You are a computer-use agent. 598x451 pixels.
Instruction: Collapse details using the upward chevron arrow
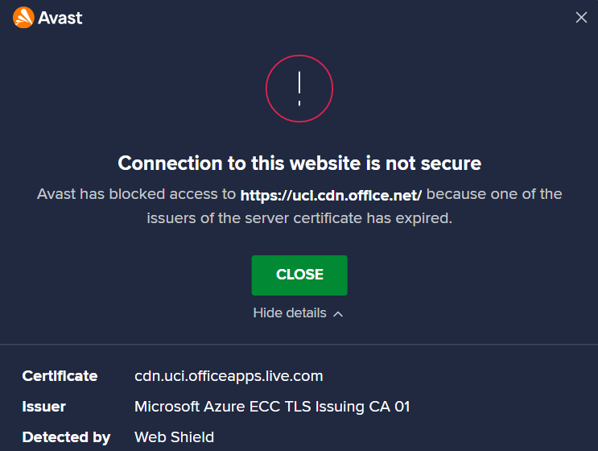tap(338, 314)
